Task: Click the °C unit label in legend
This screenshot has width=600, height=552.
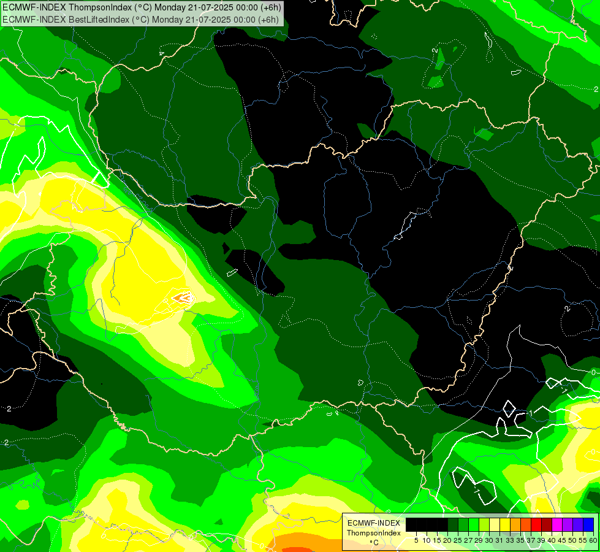Action: click(x=374, y=543)
